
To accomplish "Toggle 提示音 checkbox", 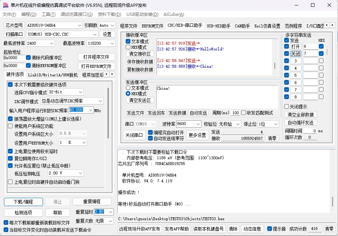I will [269, 229].
